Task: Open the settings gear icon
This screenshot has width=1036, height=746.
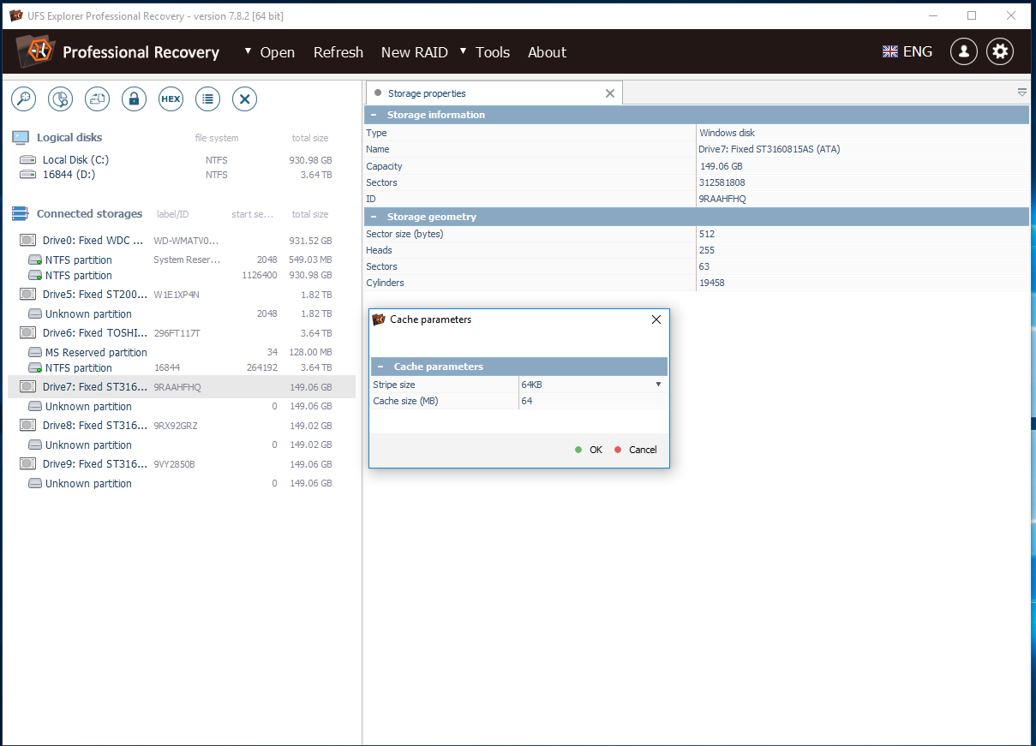Action: point(999,51)
